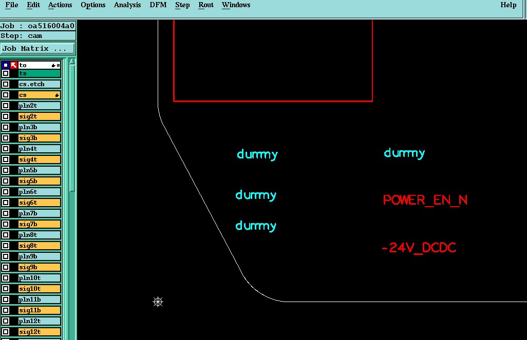Open the Analysis menu
The image size is (527, 340).
[127, 5]
